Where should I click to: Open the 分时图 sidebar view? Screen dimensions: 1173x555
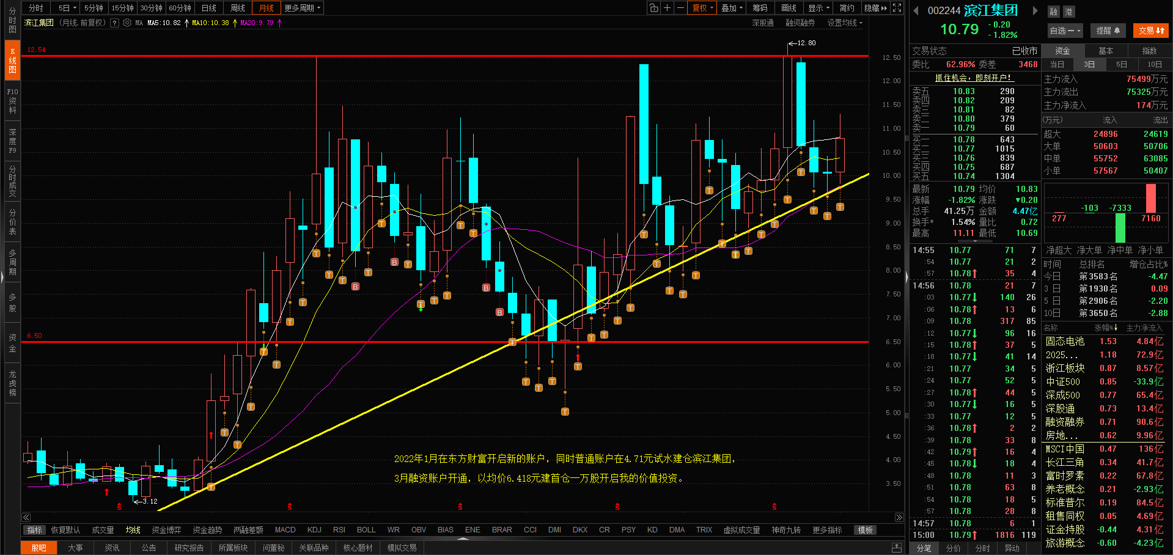(12, 20)
